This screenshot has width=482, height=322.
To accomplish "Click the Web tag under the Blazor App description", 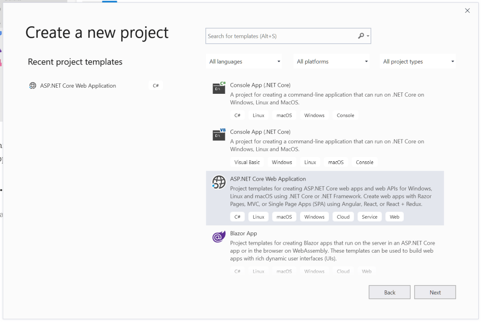I will pyautogui.click(x=366, y=271).
